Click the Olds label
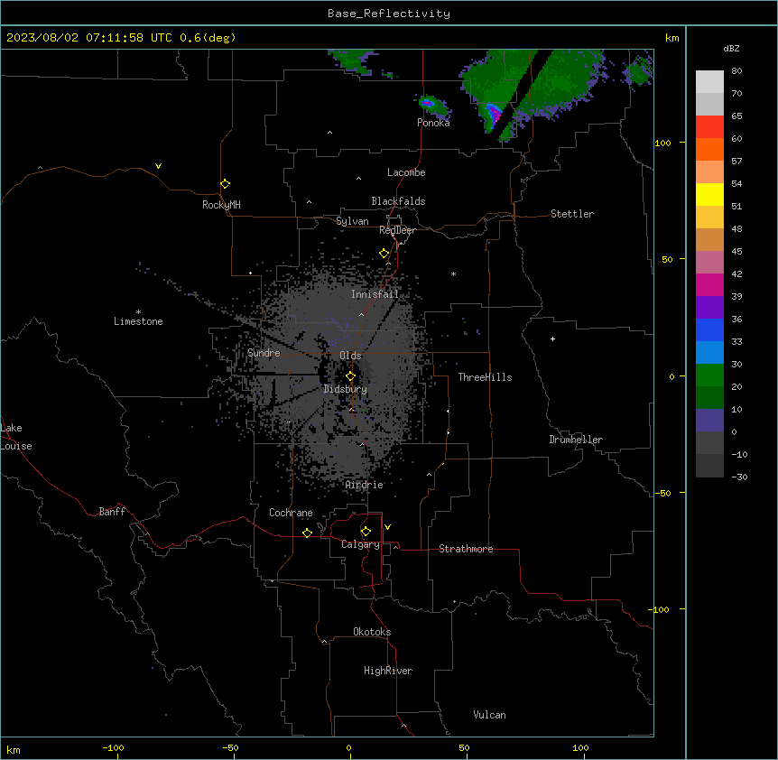Screen dimensions: 778x760 [x=350, y=356]
